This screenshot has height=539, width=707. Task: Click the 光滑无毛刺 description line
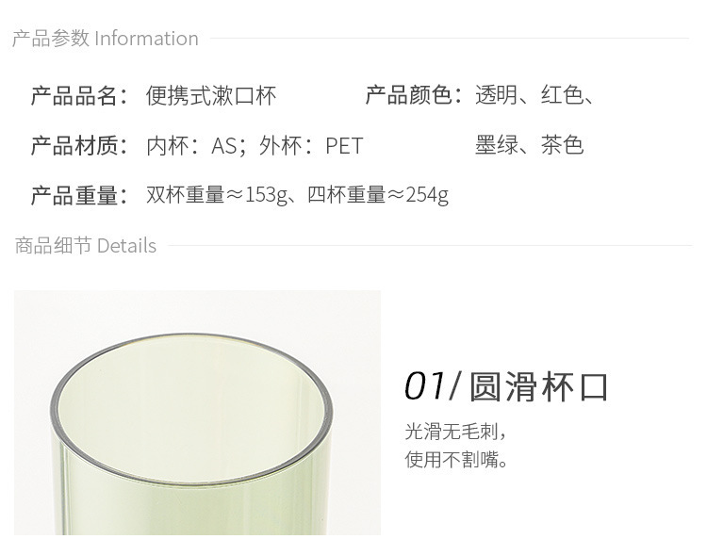pos(455,432)
